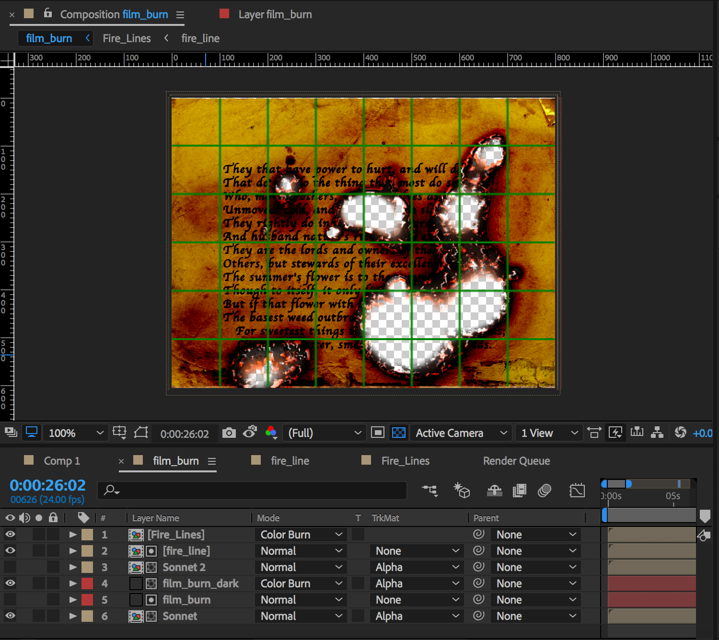Expand the film_burn_dark layer twirl arrow
The image size is (719, 640).
[x=73, y=583]
